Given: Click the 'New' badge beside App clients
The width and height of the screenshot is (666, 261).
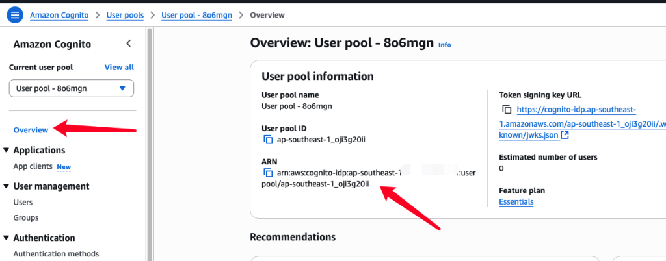Looking at the screenshot, I should [x=64, y=167].
